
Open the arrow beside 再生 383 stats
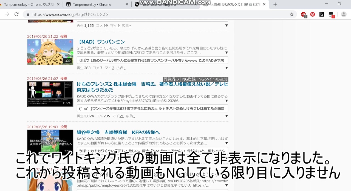pyautogui.click(x=227, y=68)
